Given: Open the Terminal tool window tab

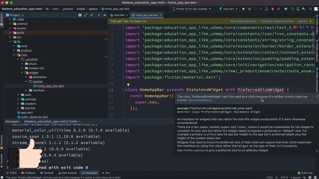Looking at the screenshot, I should coord(47,173).
